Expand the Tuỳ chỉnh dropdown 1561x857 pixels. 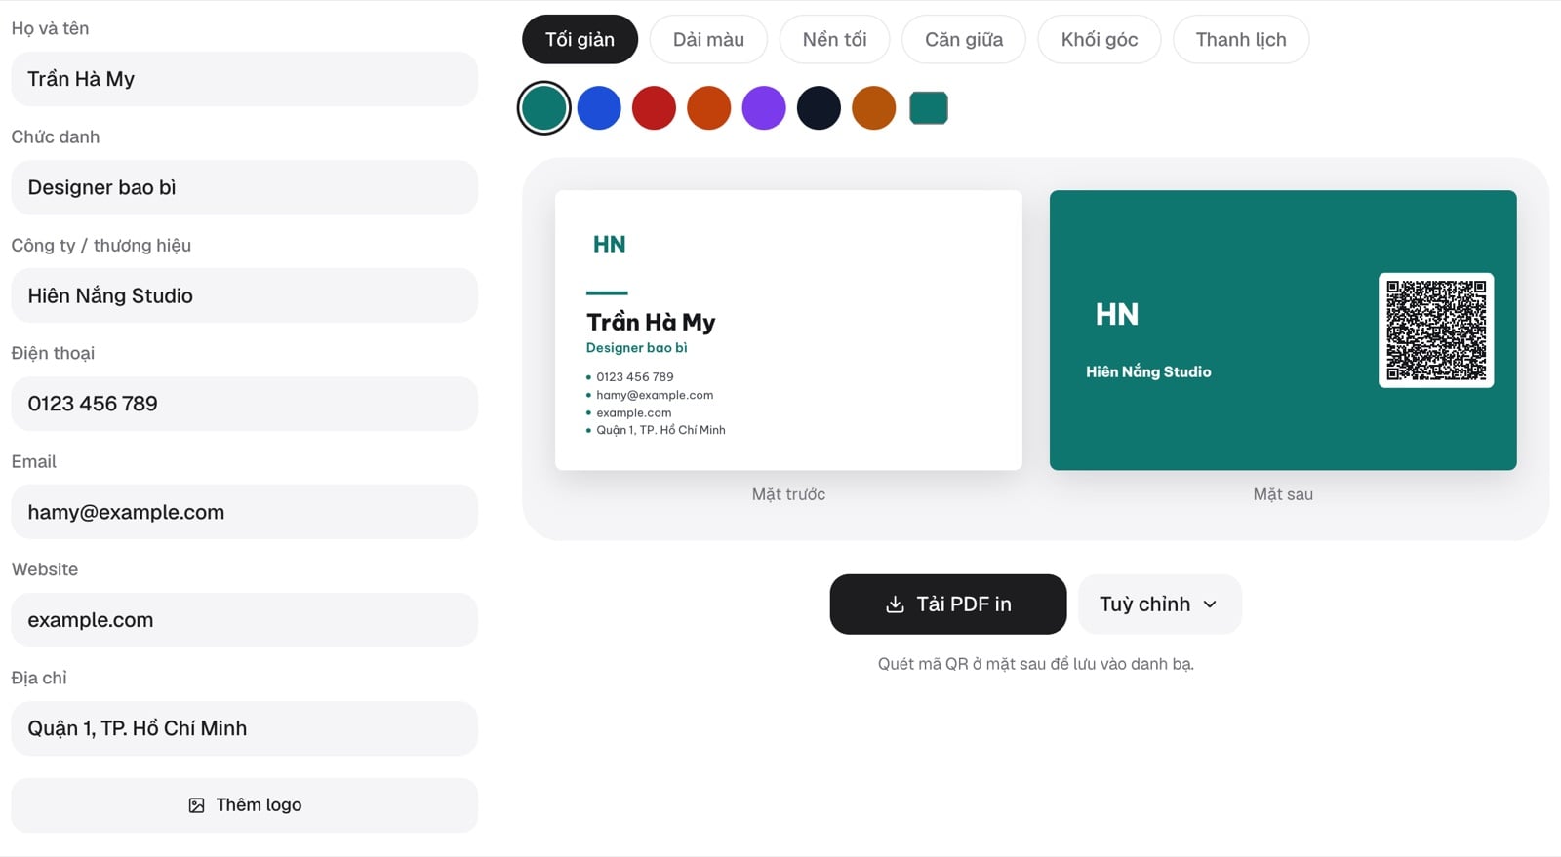pos(1159,604)
